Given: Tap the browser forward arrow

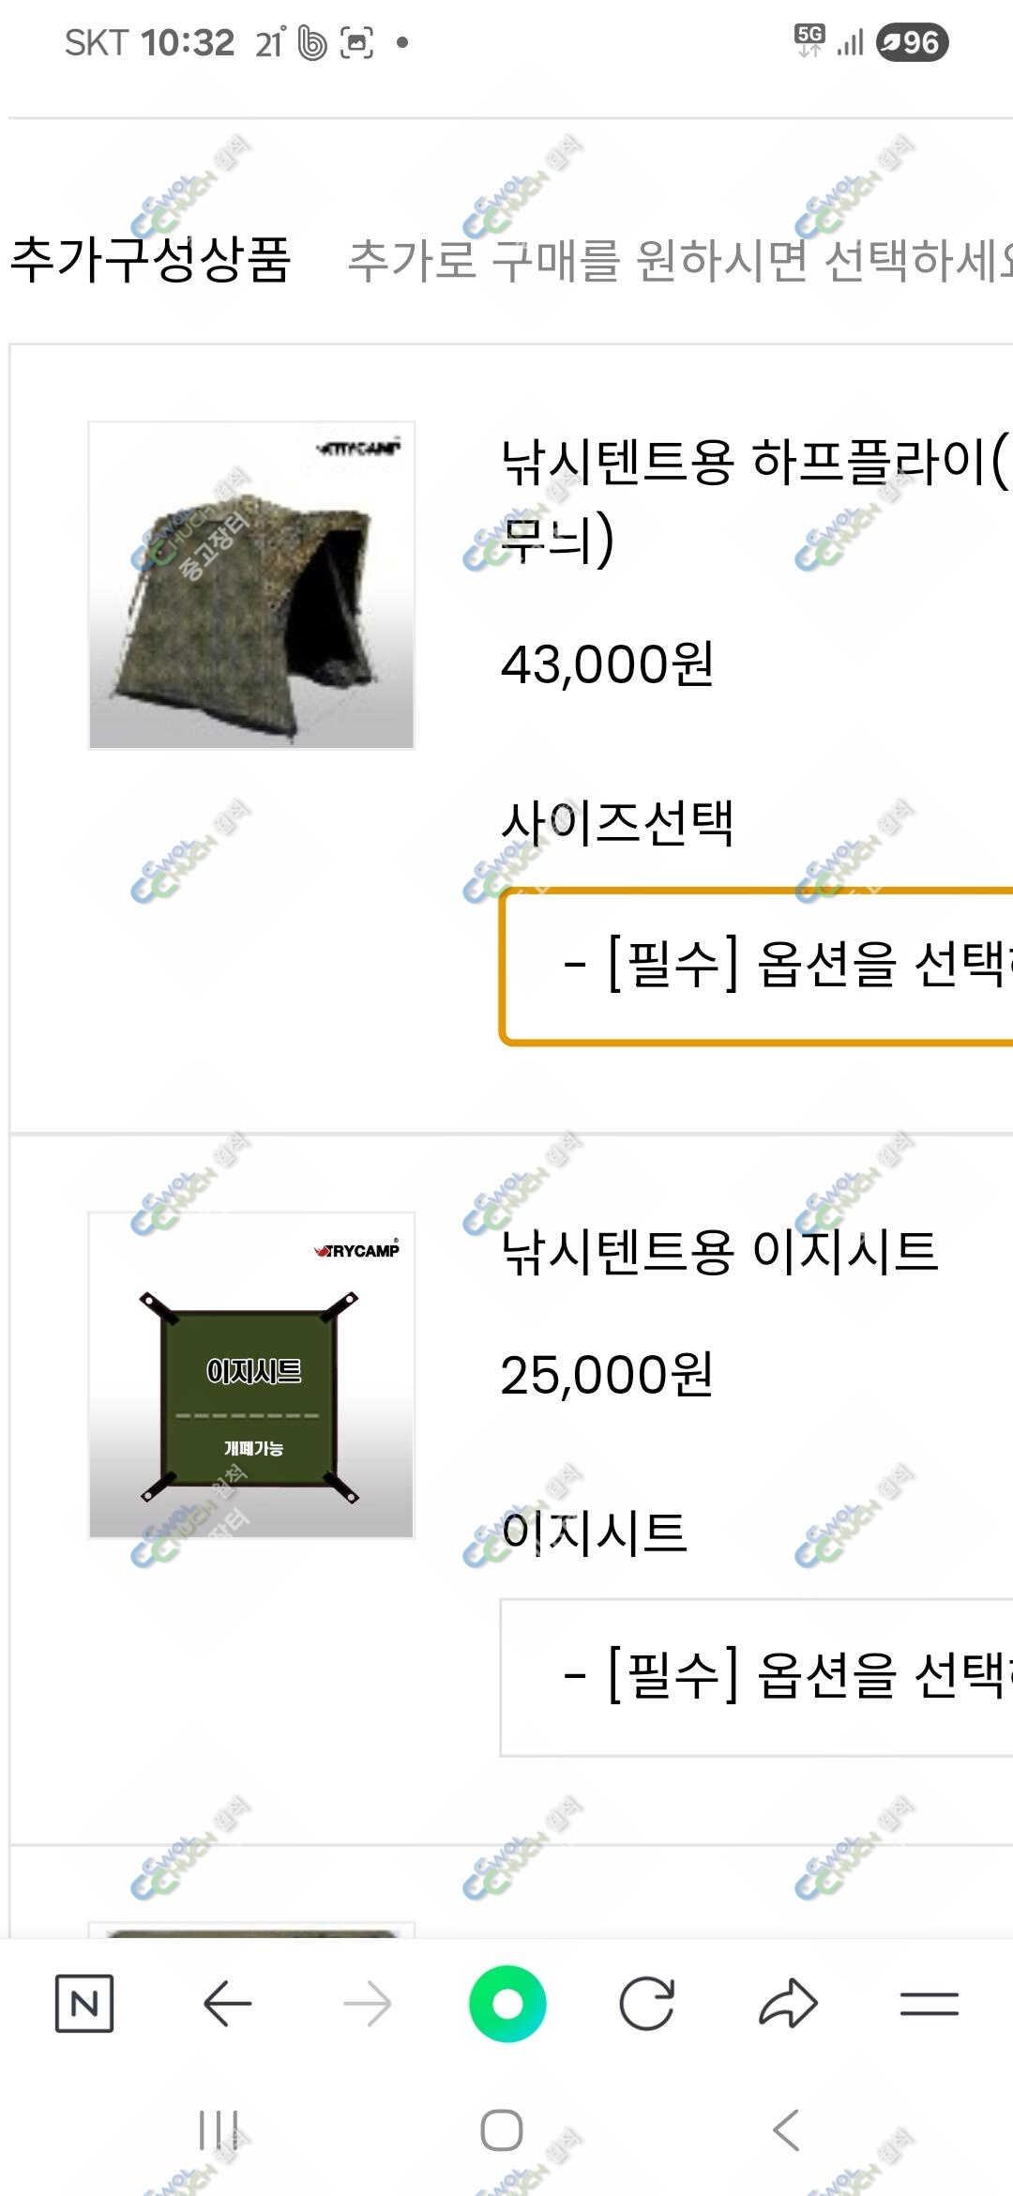Looking at the screenshot, I should [x=368, y=2004].
